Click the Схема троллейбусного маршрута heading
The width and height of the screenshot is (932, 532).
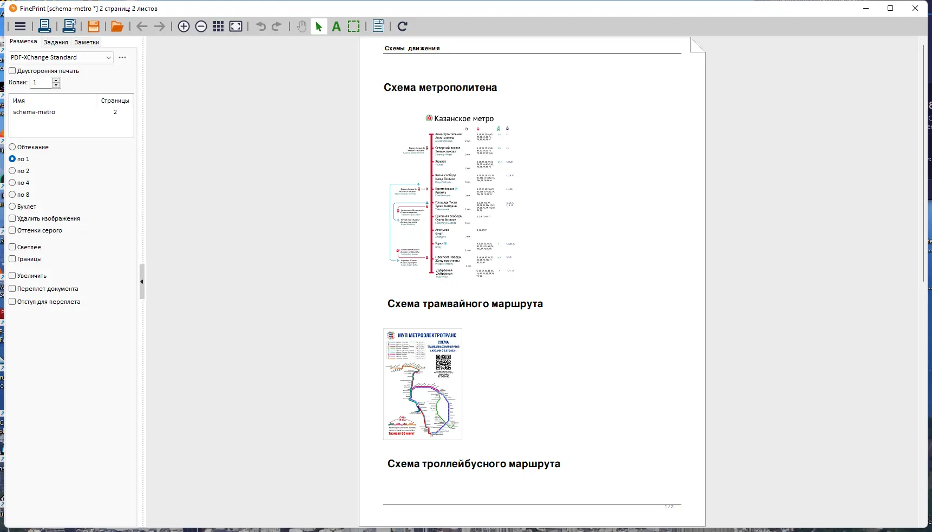(474, 464)
